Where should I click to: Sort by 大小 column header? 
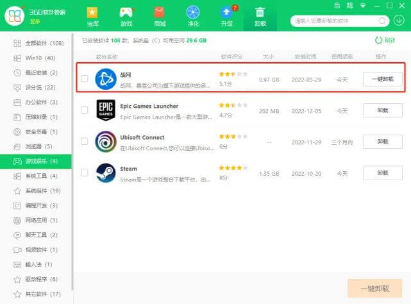[x=269, y=56]
